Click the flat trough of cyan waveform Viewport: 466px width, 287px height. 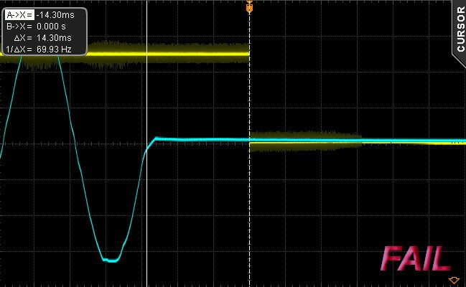[x=111, y=261]
